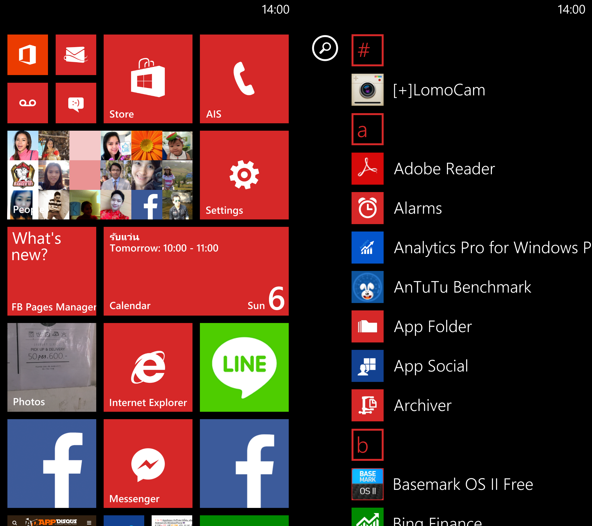Open the Mail envelope tile
Image resolution: width=592 pixels, height=526 pixels.
pyautogui.click(x=76, y=55)
